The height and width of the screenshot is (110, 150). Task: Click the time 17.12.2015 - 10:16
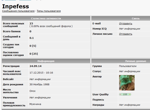pos(41,73)
